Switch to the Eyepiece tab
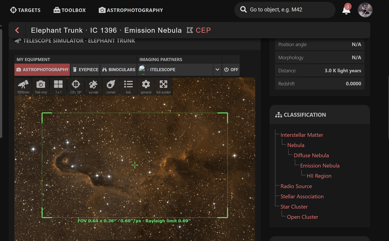This screenshot has width=389, height=241. click(85, 70)
